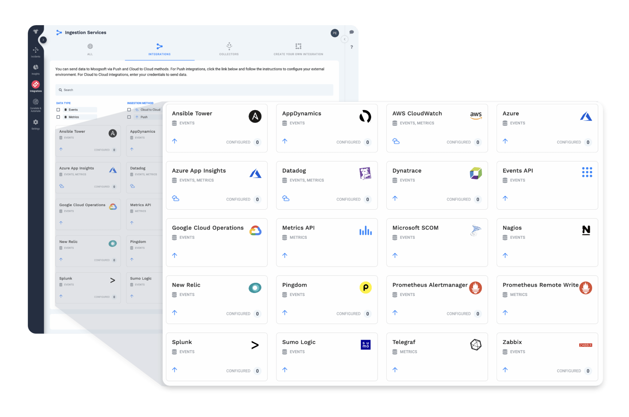
Task: Click the AWS CloudWatch cloud-to-cloud icon
Action: (396, 141)
